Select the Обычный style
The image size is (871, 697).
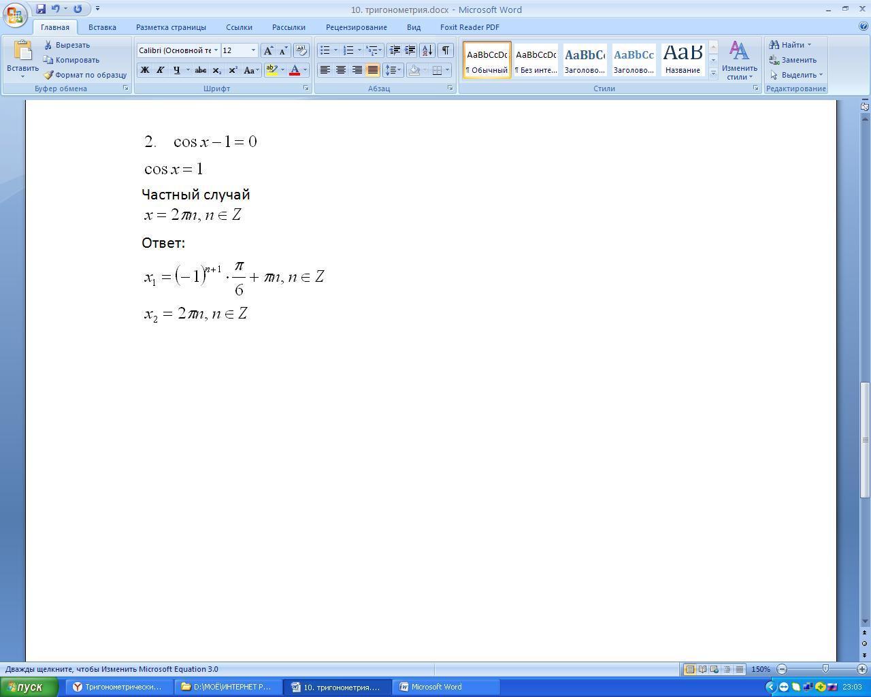click(487, 60)
